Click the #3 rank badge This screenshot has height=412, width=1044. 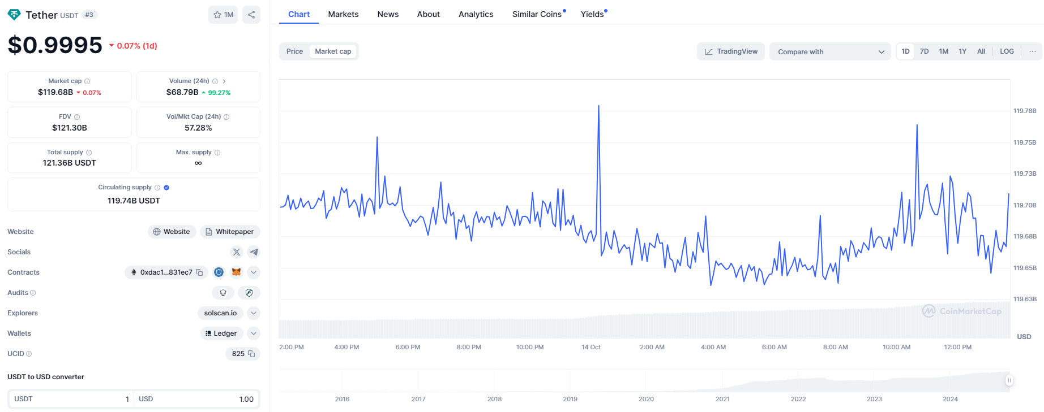89,15
